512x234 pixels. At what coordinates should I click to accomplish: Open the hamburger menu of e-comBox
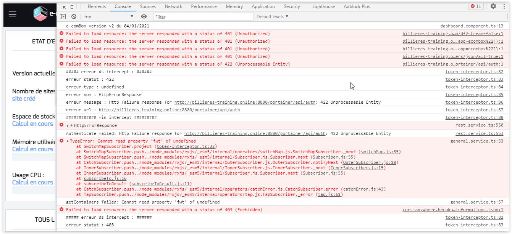(x=13, y=14)
